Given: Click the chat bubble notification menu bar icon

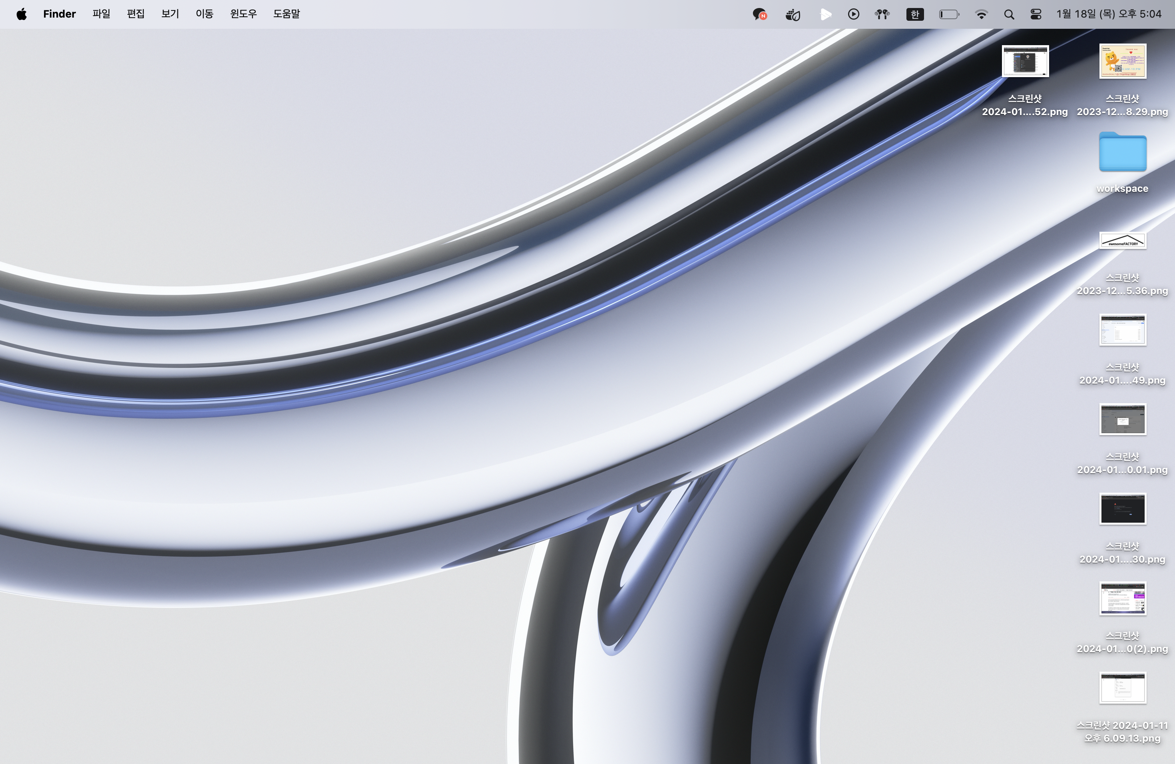Looking at the screenshot, I should tap(759, 14).
